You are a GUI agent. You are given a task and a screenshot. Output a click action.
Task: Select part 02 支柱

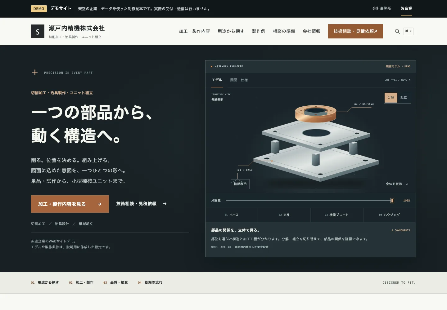(x=284, y=215)
